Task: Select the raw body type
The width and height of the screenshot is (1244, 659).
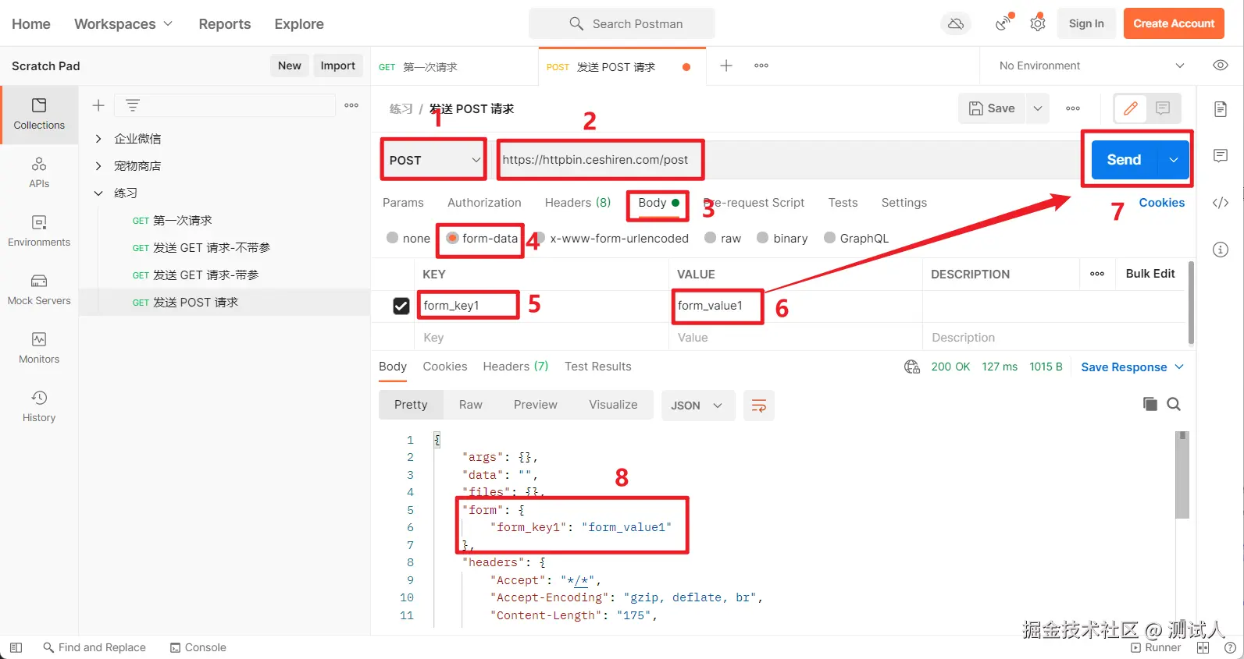Action: click(x=710, y=238)
